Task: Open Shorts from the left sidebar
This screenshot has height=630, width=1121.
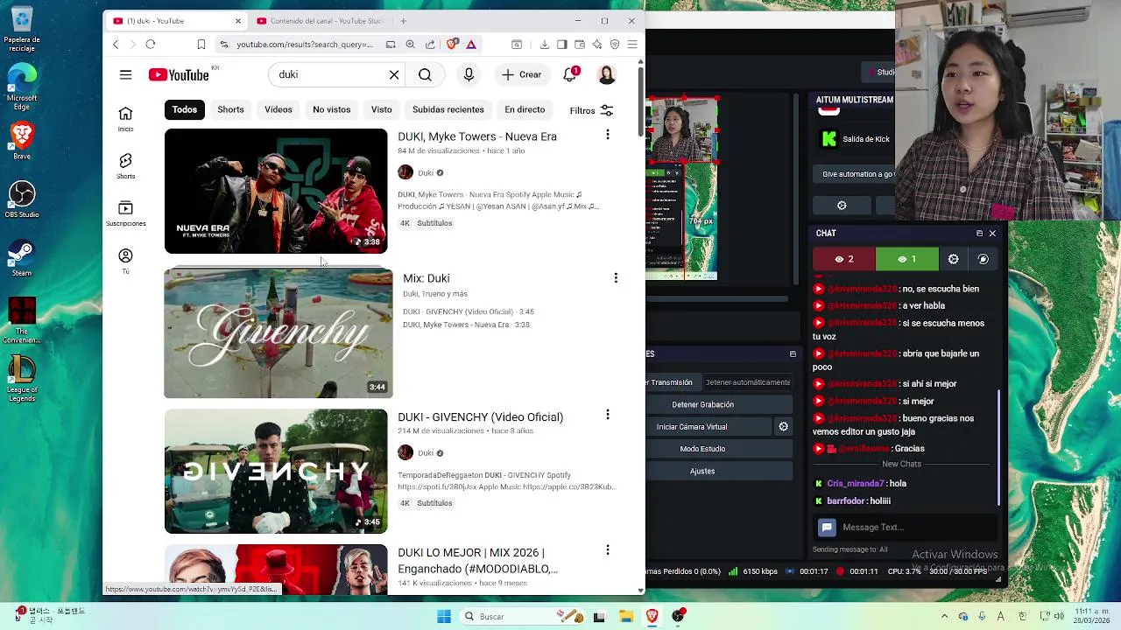Action: (x=125, y=166)
